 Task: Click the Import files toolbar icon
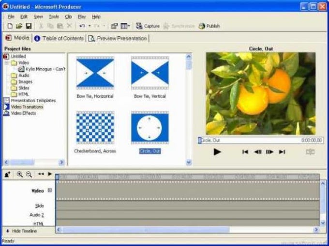[114, 26]
